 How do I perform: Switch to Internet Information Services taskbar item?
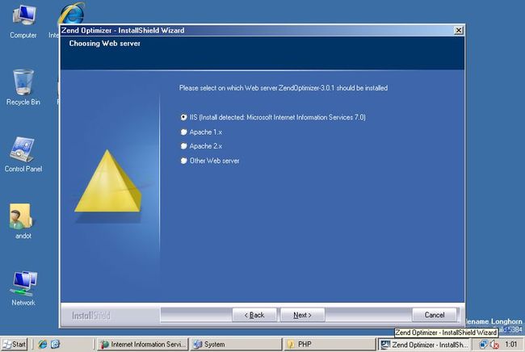(143, 344)
